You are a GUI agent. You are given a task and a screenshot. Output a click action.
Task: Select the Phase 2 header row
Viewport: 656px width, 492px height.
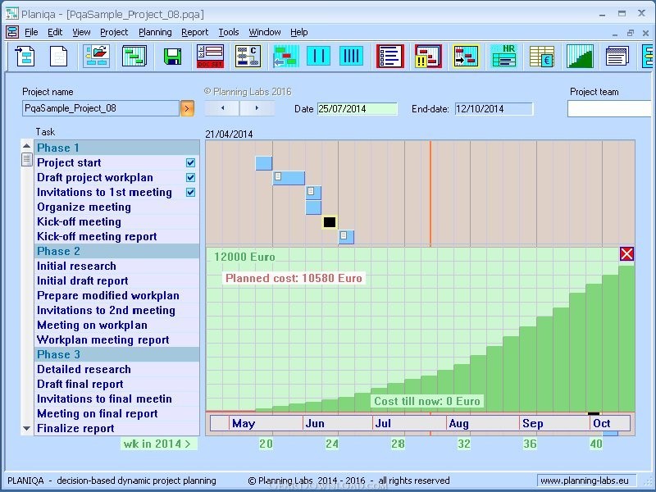(116, 251)
